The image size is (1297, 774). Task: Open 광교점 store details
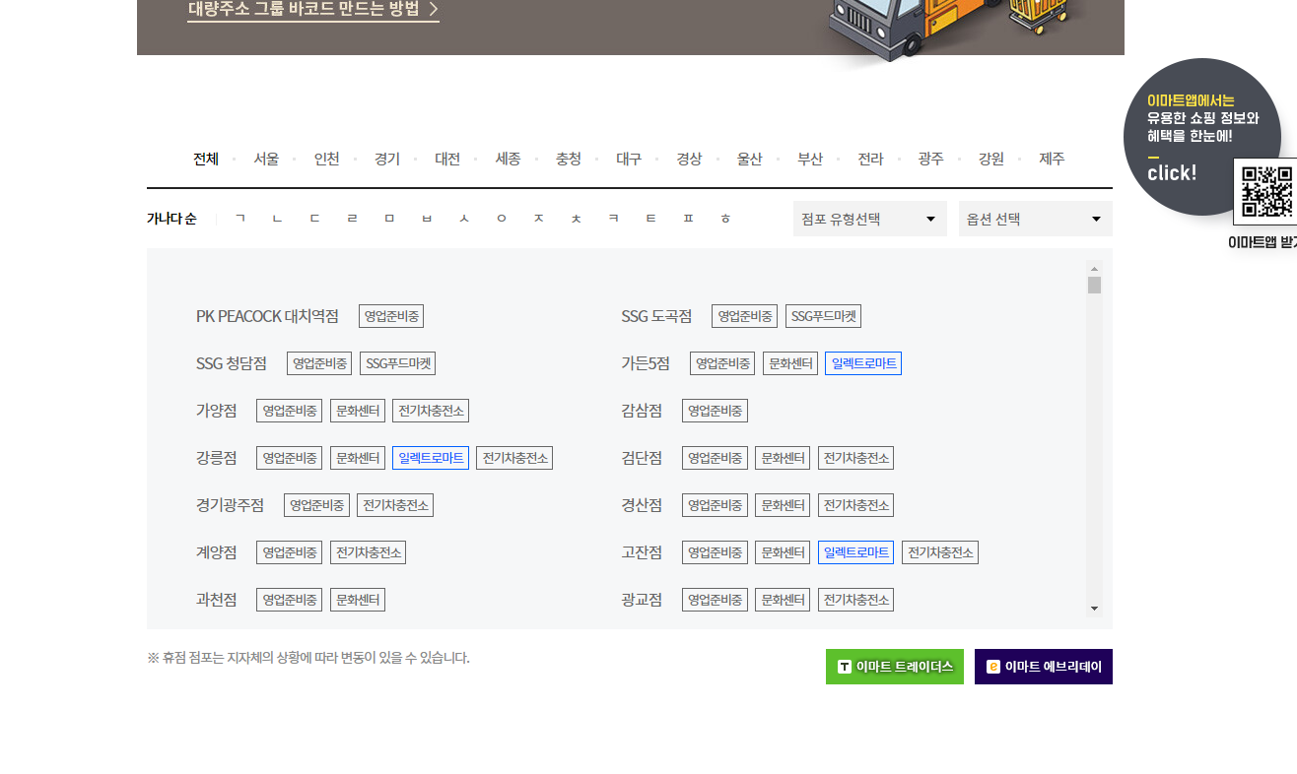pyautogui.click(x=642, y=600)
